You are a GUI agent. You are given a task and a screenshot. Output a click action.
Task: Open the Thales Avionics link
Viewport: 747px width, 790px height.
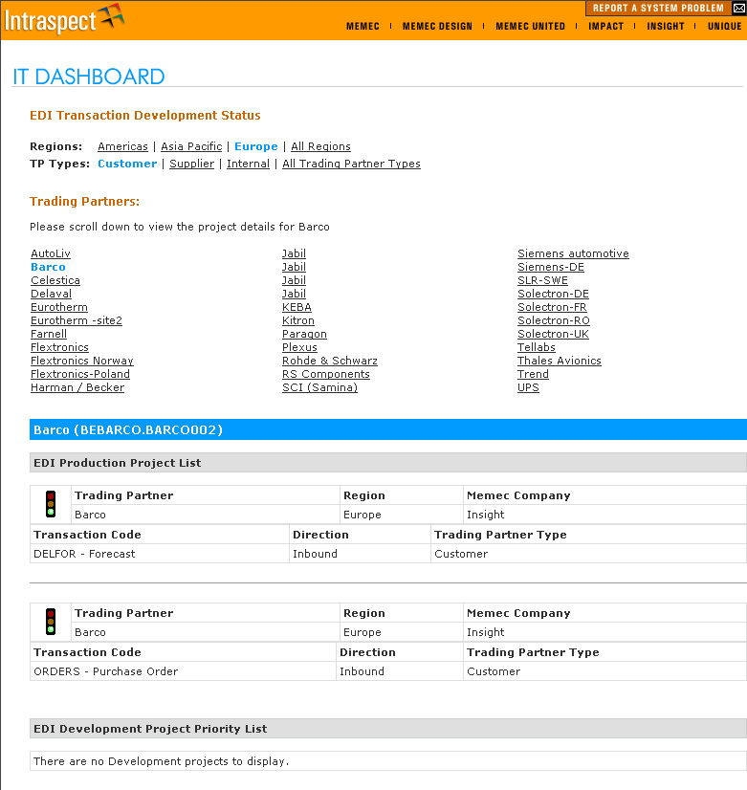(x=560, y=361)
